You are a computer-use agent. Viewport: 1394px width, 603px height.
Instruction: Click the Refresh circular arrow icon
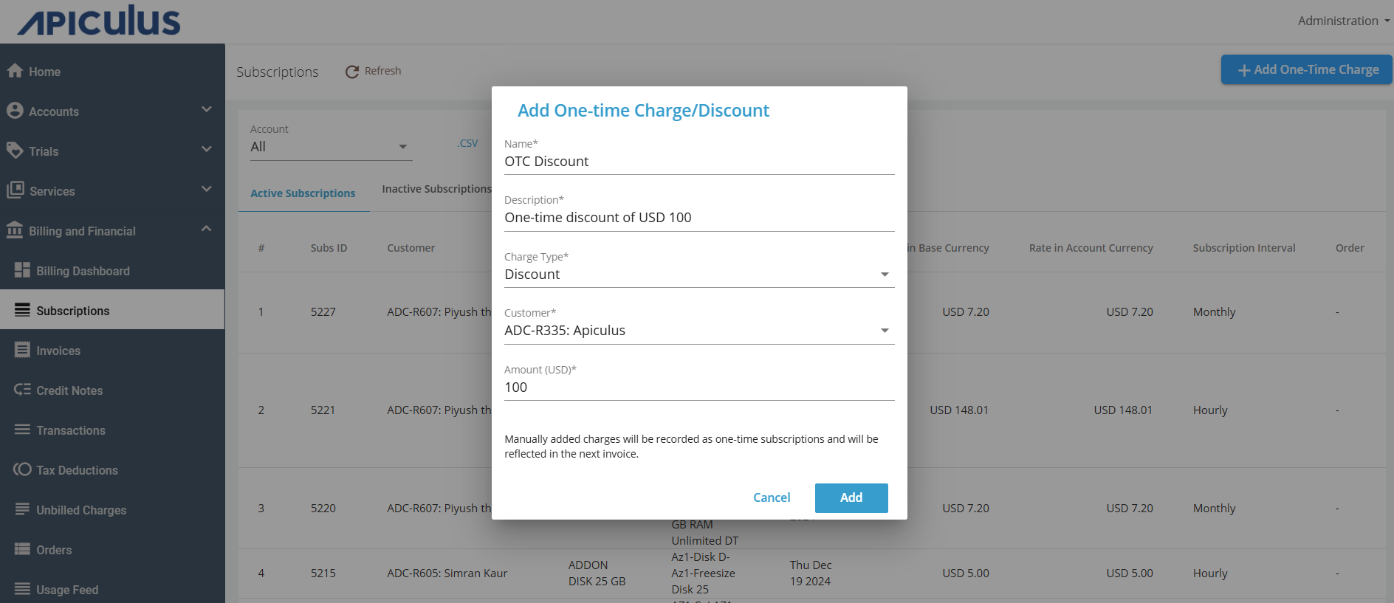[x=352, y=72]
